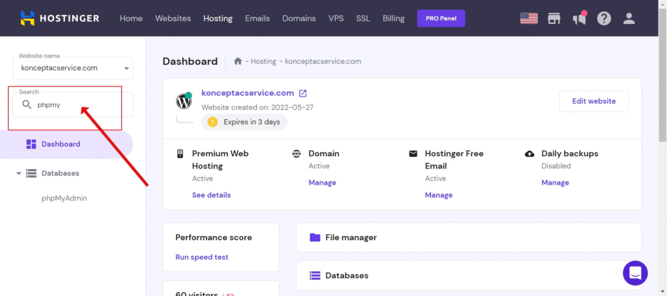Open the user profile icon
Screen dimensions: 667x296
(x=629, y=18)
